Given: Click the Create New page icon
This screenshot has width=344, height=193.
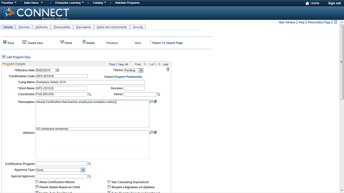Looking at the screenshot, I should click(24, 42).
